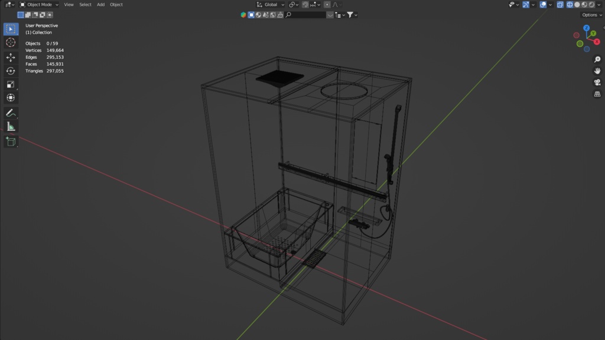Image resolution: width=605 pixels, height=340 pixels.
Task: Toggle show gizmo button
Action: 526,5
